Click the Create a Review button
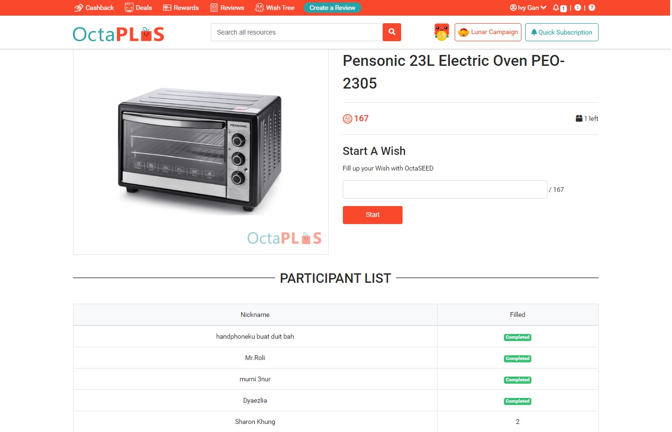 click(332, 8)
